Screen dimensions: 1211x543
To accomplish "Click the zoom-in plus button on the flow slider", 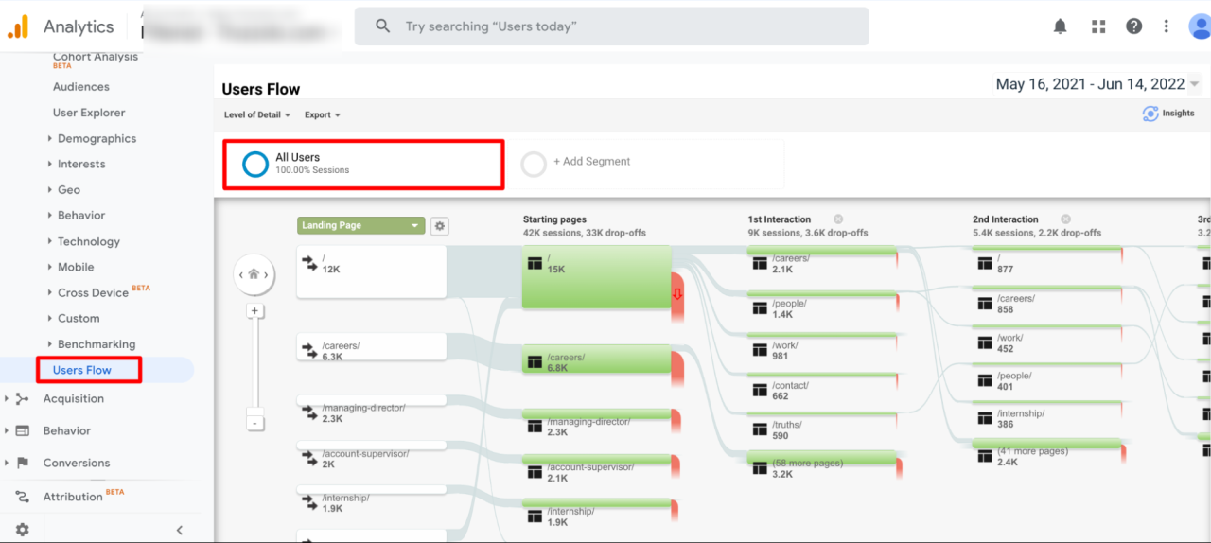I will click(x=254, y=310).
